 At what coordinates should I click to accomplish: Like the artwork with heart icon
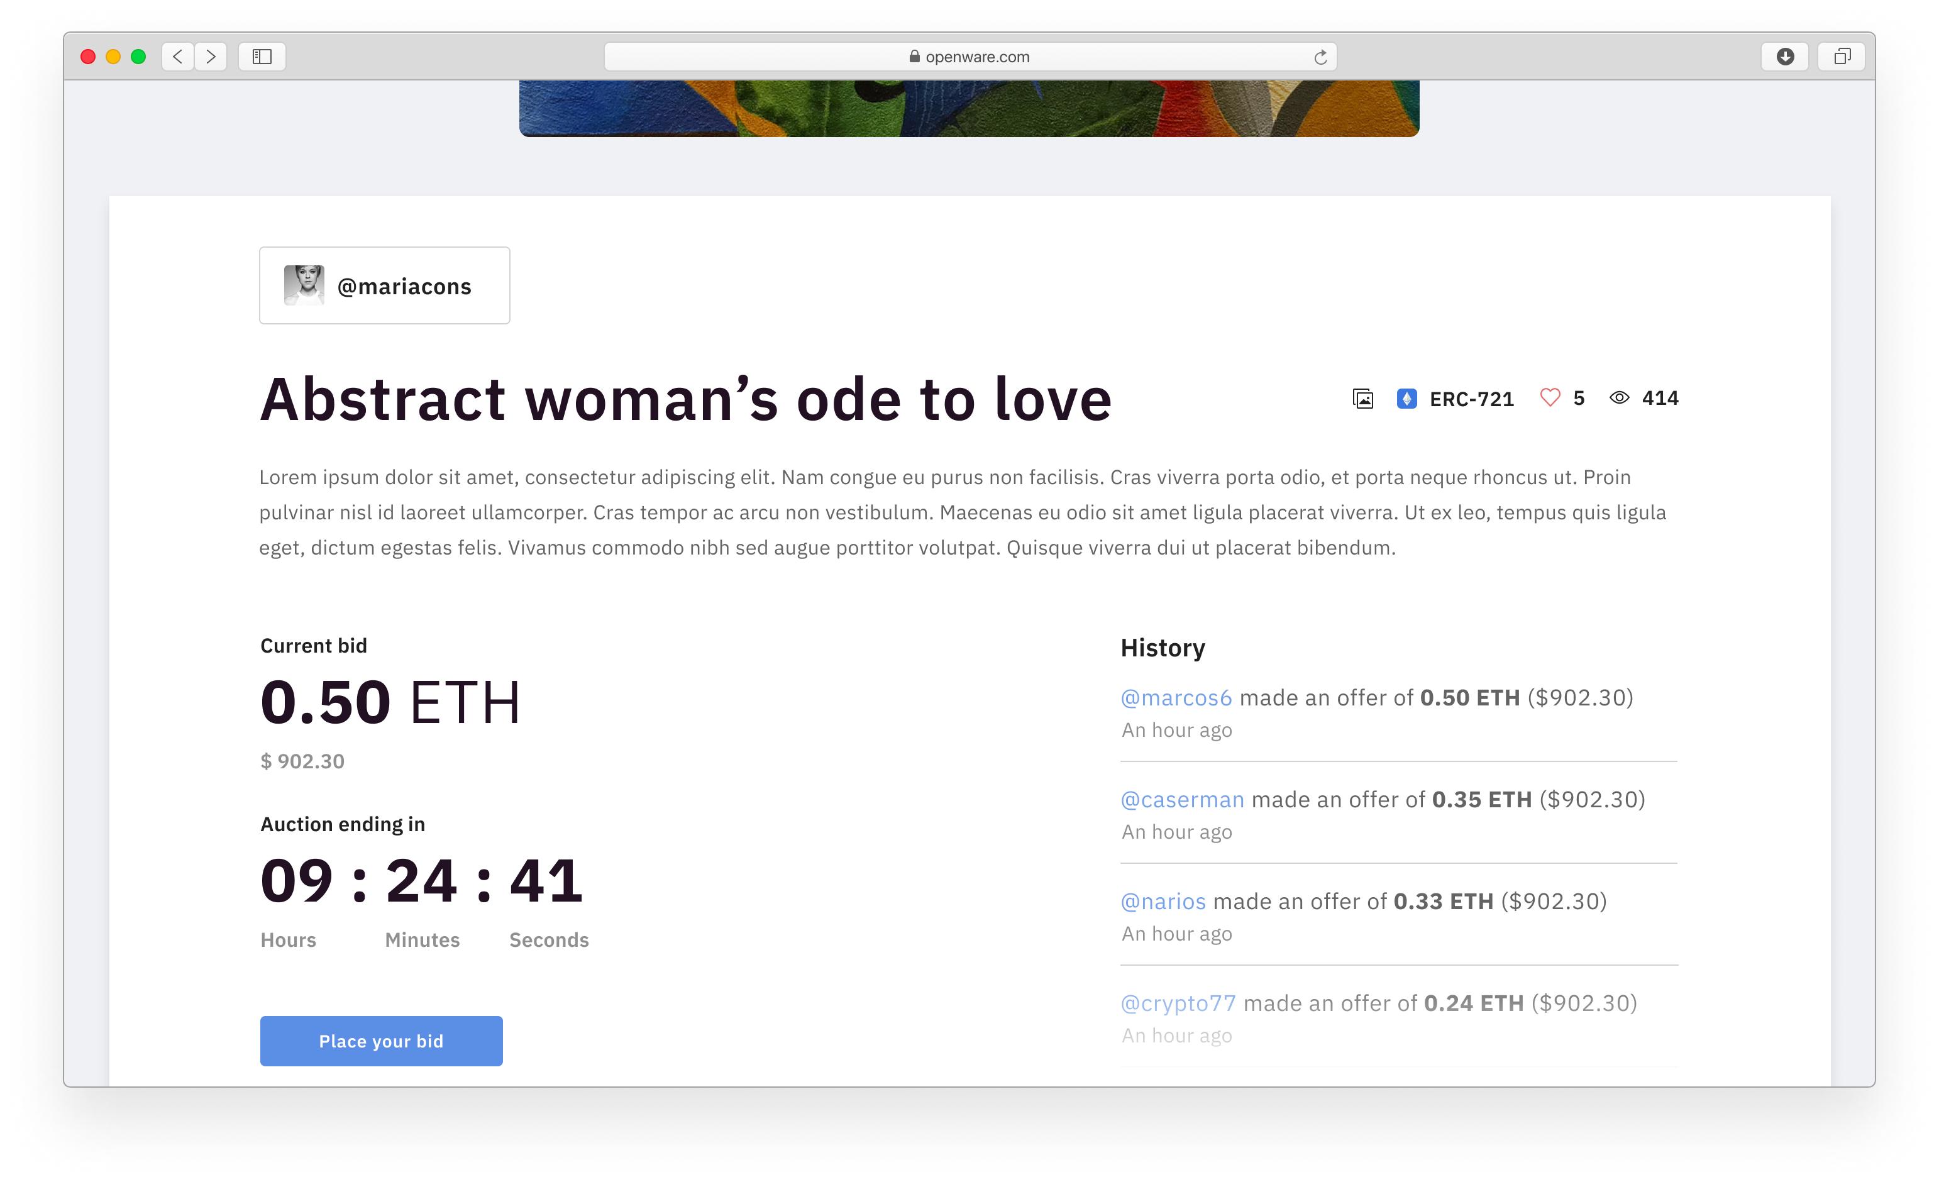pos(1549,398)
